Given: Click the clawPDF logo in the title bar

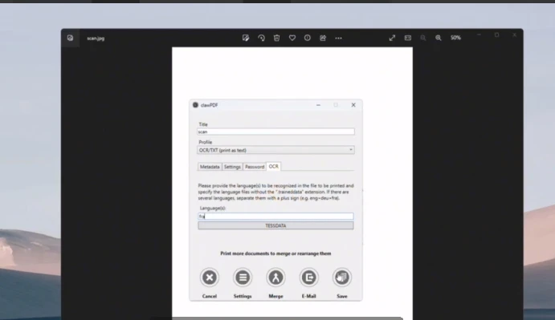Looking at the screenshot, I should pos(195,105).
